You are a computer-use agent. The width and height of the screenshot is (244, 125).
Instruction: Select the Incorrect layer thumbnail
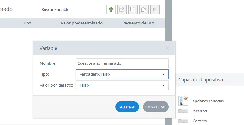click(x=183, y=111)
